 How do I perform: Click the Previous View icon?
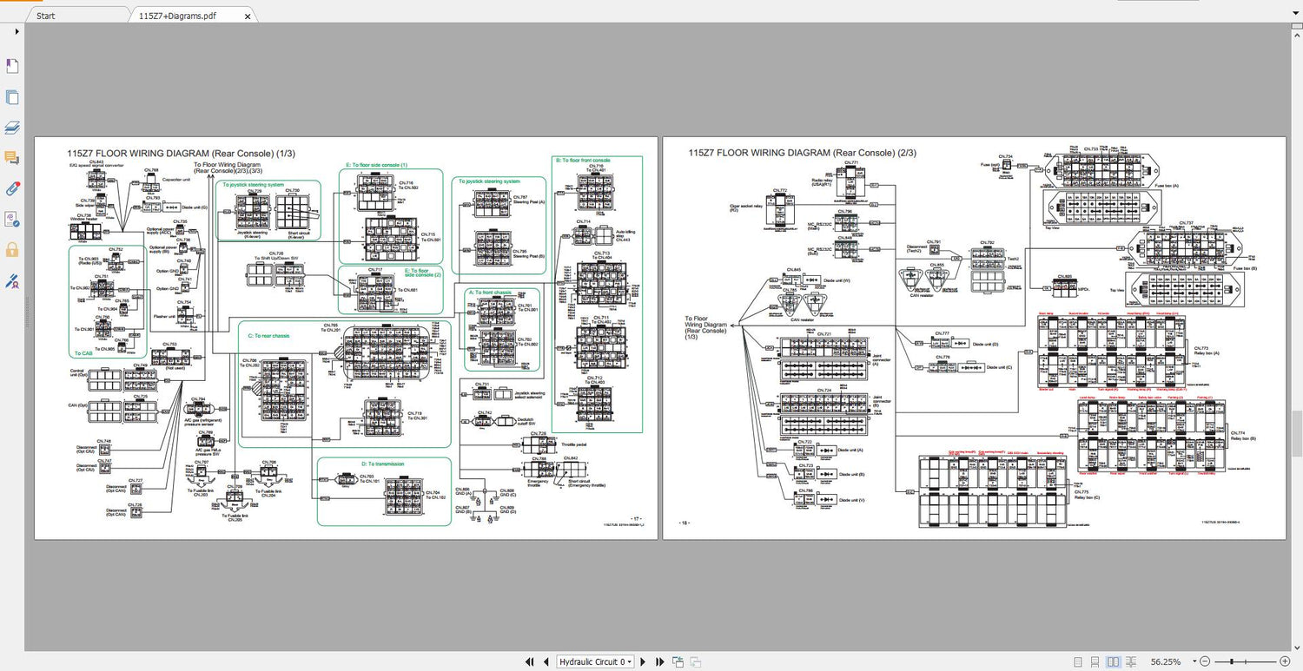(677, 661)
